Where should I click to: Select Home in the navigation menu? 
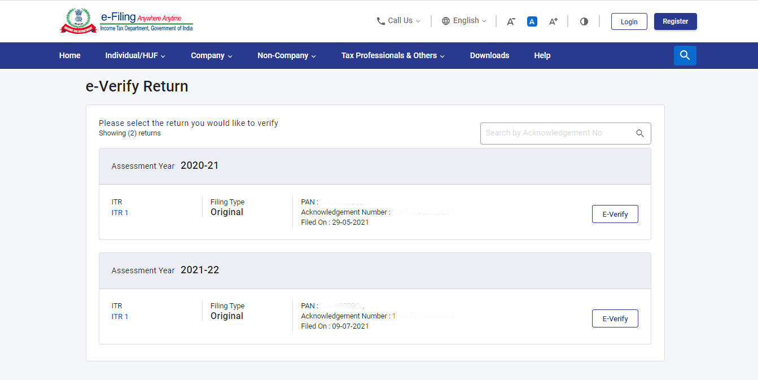tap(69, 55)
